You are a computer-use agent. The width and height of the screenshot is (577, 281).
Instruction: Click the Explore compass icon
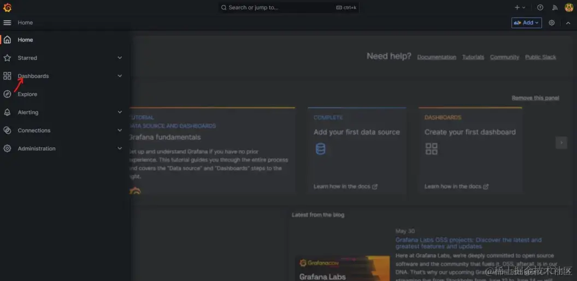tap(7, 94)
